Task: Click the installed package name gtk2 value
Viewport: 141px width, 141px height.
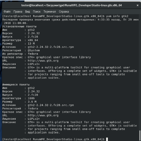Action: [x=31, y=30]
